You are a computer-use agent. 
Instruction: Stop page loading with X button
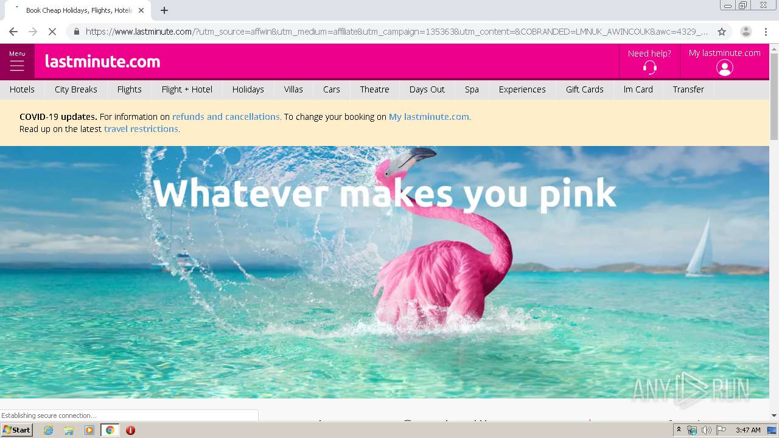coord(52,32)
